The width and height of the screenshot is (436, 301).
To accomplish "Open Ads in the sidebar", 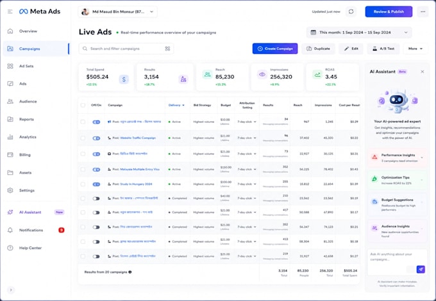I will click(x=23, y=84).
